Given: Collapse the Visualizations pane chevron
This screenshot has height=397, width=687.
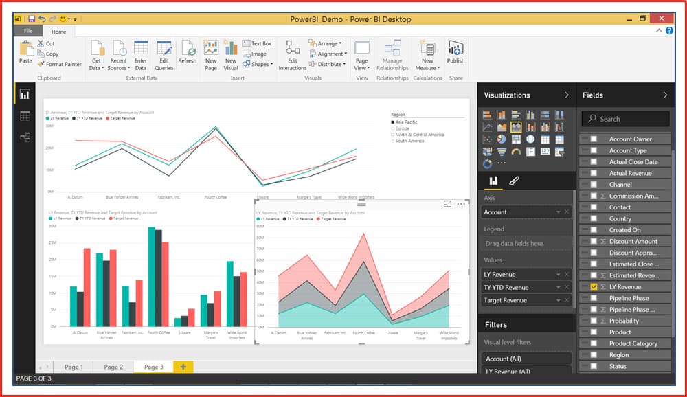Looking at the screenshot, I should point(566,95).
